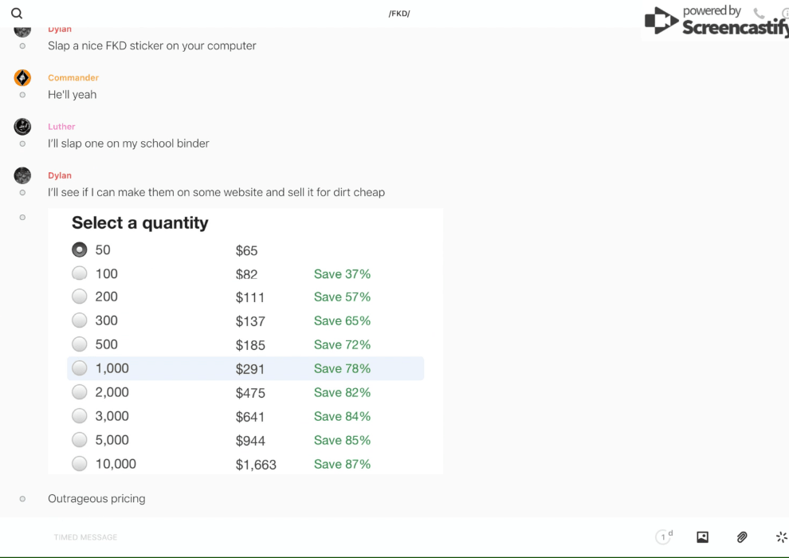
Task: Click the /FKD/ conversation title
Action: pos(399,14)
